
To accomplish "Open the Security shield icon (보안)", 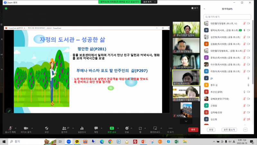I will point(47,128).
